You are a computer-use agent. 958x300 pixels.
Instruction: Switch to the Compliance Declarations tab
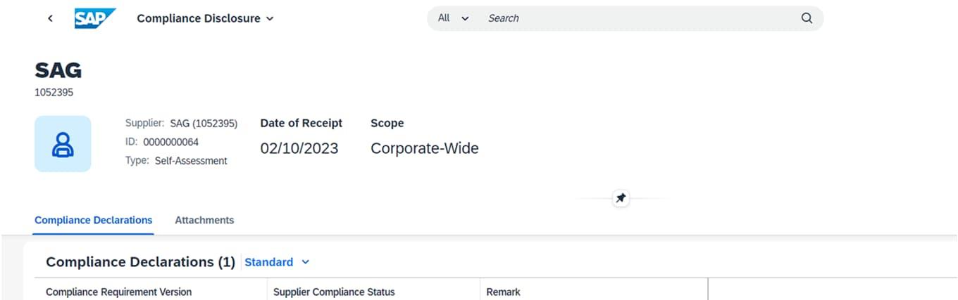94,220
